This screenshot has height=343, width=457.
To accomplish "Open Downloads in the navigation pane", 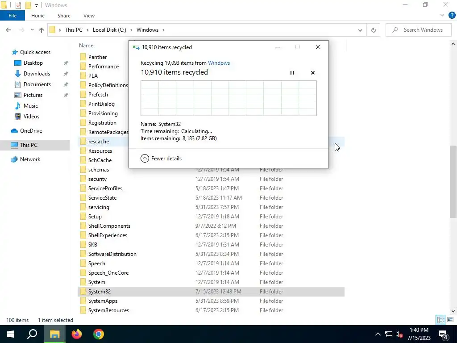I will [x=37, y=74].
